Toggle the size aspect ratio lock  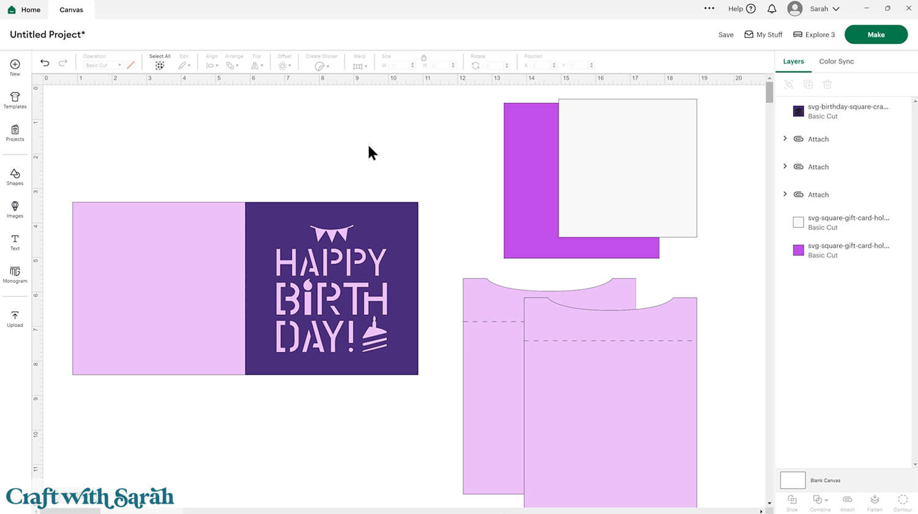[x=424, y=57]
